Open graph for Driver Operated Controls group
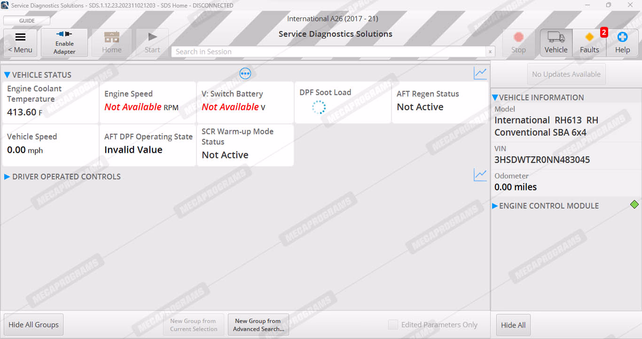The image size is (642, 339). [x=480, y=175]
